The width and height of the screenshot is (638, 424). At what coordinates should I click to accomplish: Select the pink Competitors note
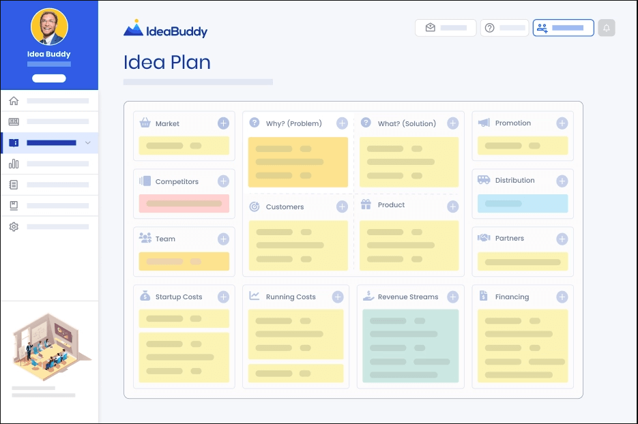(x=184, y=203)
